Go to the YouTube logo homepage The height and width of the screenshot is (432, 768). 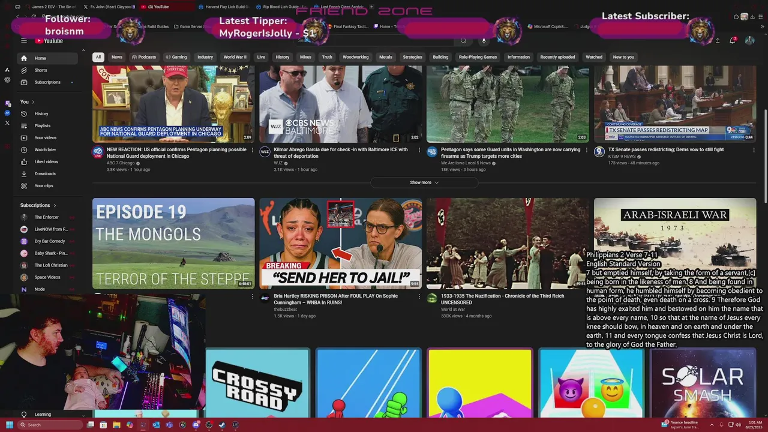click(49, 41)
